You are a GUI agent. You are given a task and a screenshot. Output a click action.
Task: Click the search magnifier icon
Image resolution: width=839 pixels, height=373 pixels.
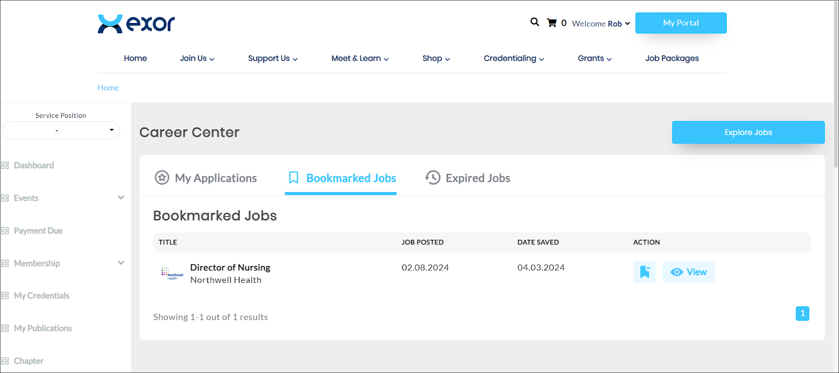pos(534,22)
